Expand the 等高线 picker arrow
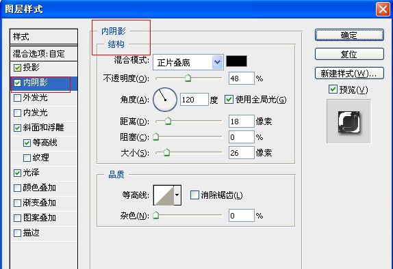Screen dimensions: 393x269 pos(177,195)
